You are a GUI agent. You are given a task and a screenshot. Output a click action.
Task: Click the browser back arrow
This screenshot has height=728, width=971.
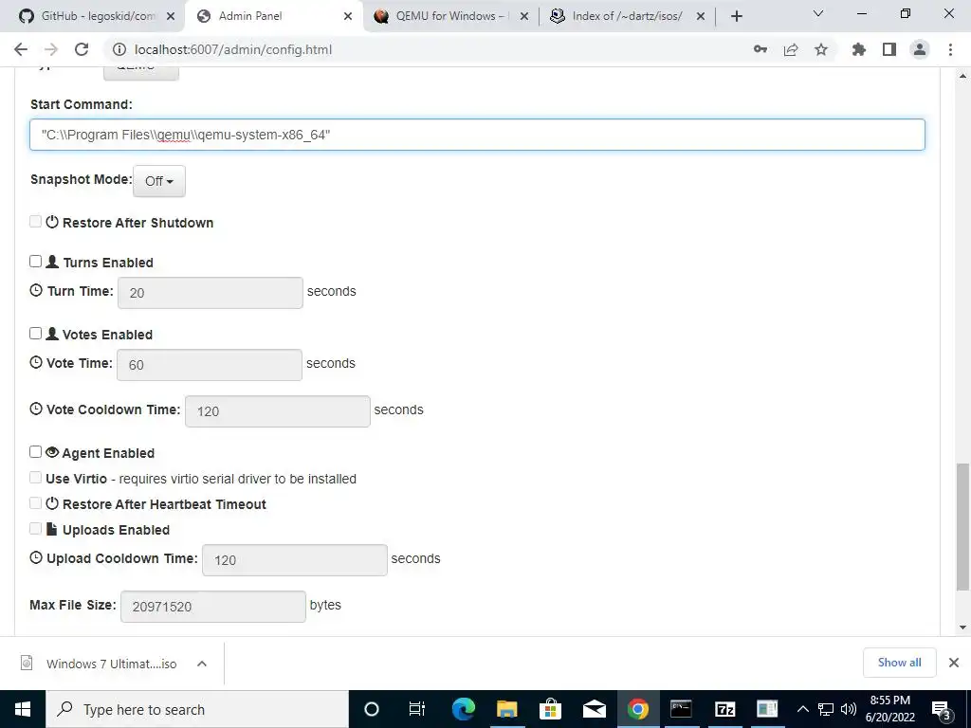[x=21, y=49]
